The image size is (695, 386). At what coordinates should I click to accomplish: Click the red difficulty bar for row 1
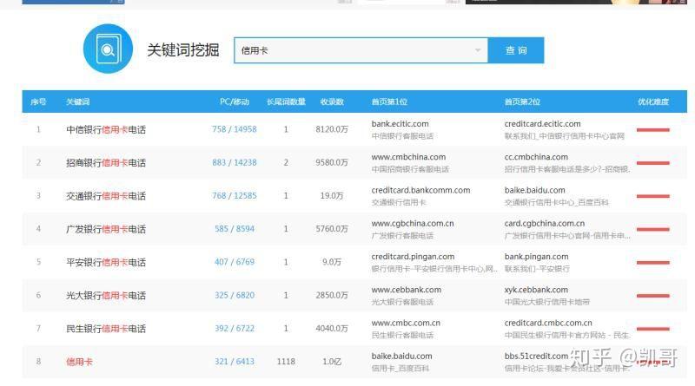tap(653, 130)
